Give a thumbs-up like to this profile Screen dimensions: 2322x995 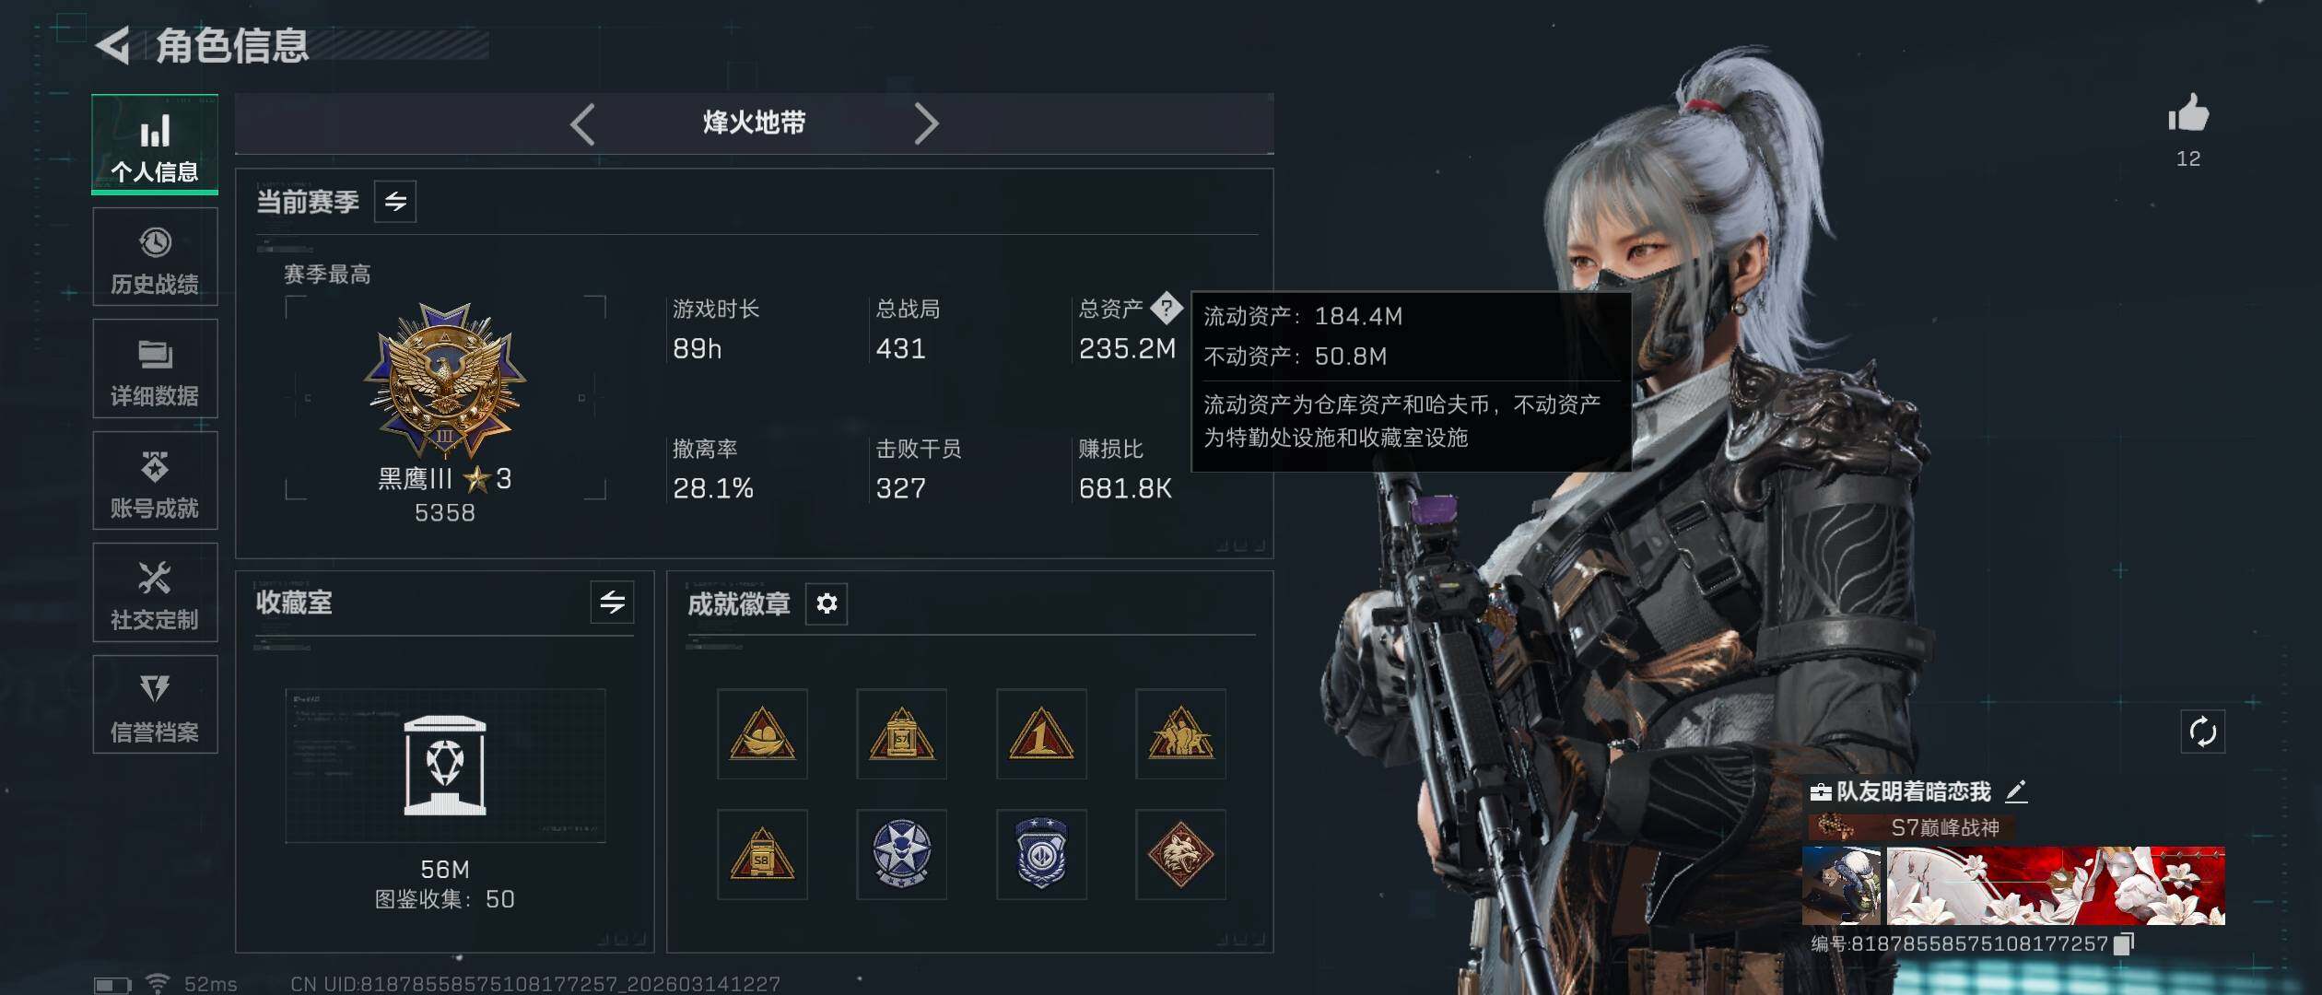coord(2188,114)
